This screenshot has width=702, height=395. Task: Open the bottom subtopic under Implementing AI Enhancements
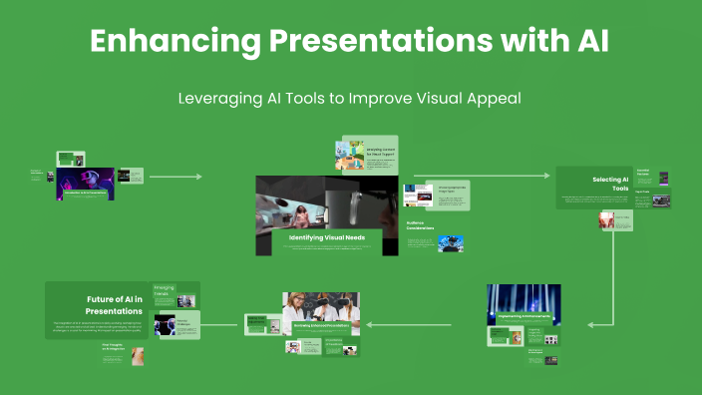pos(543,357)
